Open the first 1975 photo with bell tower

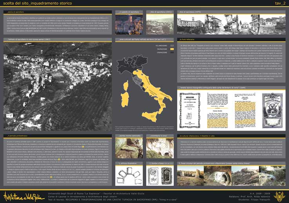point(191,25)
